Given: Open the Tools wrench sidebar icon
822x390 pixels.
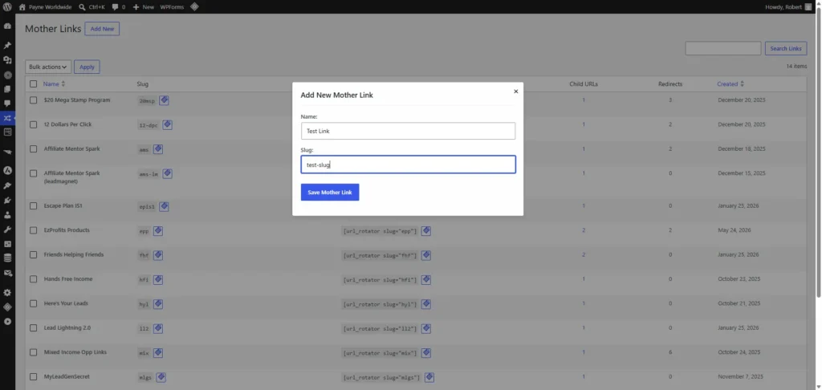Looking at the screenshot, I should click(7, 230).
